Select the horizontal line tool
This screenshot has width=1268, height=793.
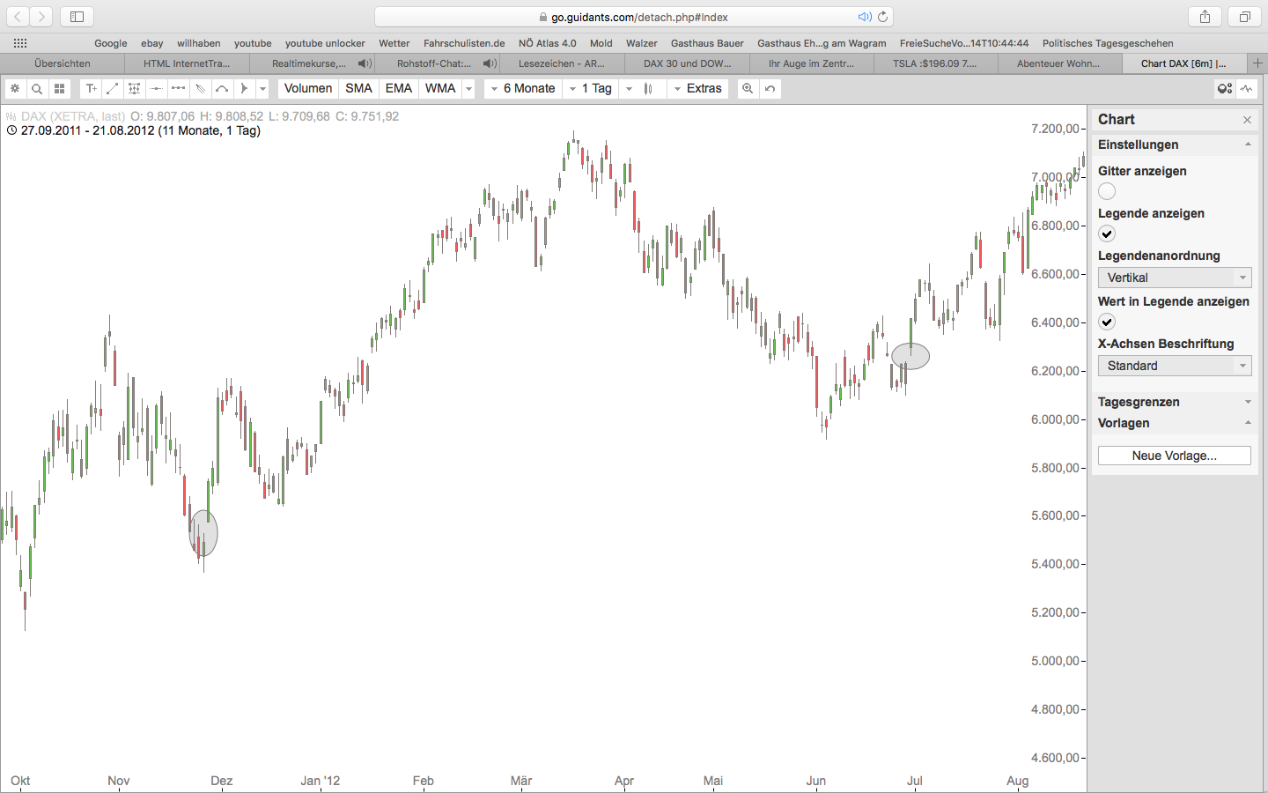pos(156,88)
